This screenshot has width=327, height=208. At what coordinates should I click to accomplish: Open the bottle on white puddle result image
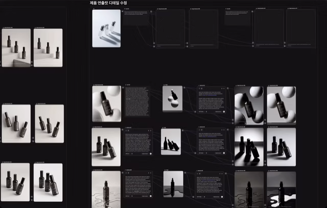[282, 190]
